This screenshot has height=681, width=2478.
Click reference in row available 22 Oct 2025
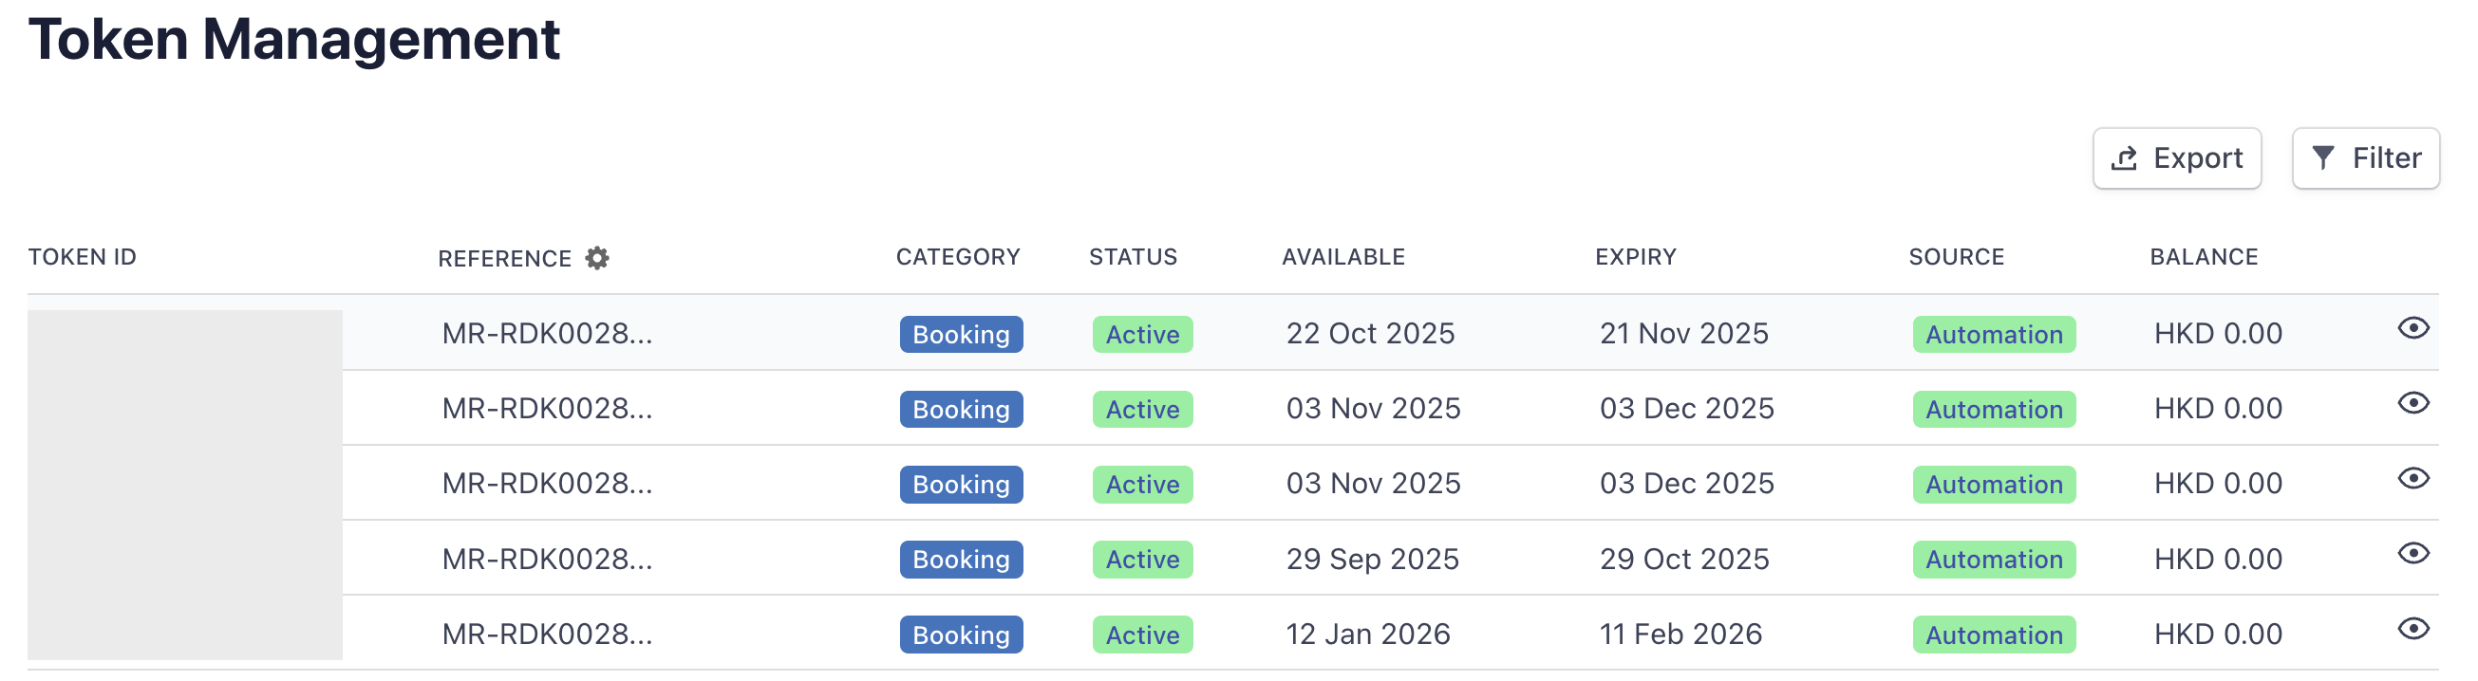pyautogui.click(x=546, y=333)
